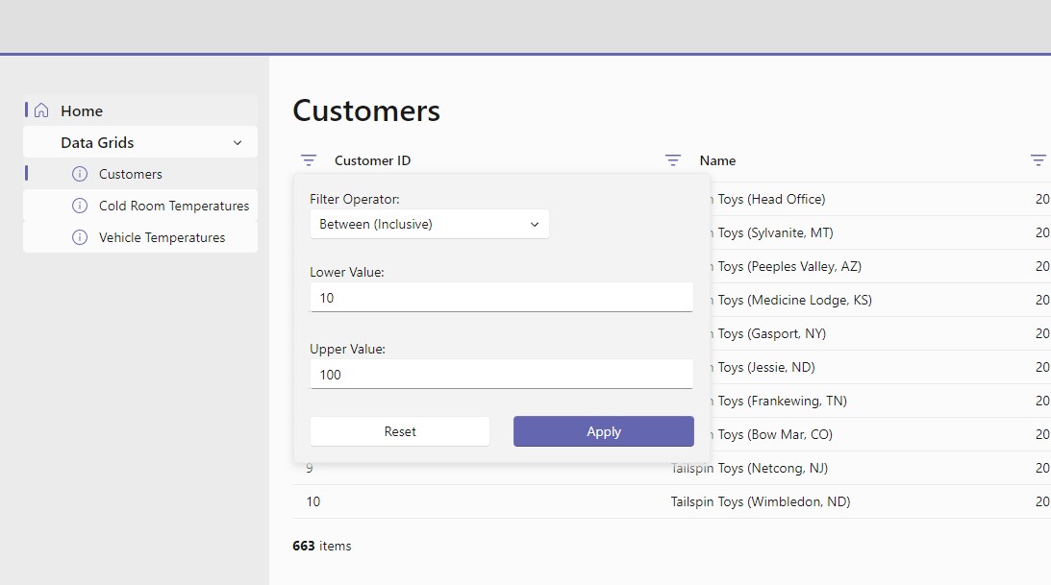Click the Customer ID column header
1051x585 pixels.
373,160
